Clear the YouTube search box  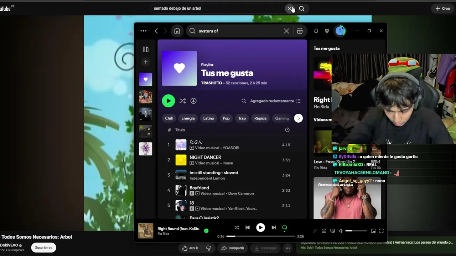(x=290, y=9)
